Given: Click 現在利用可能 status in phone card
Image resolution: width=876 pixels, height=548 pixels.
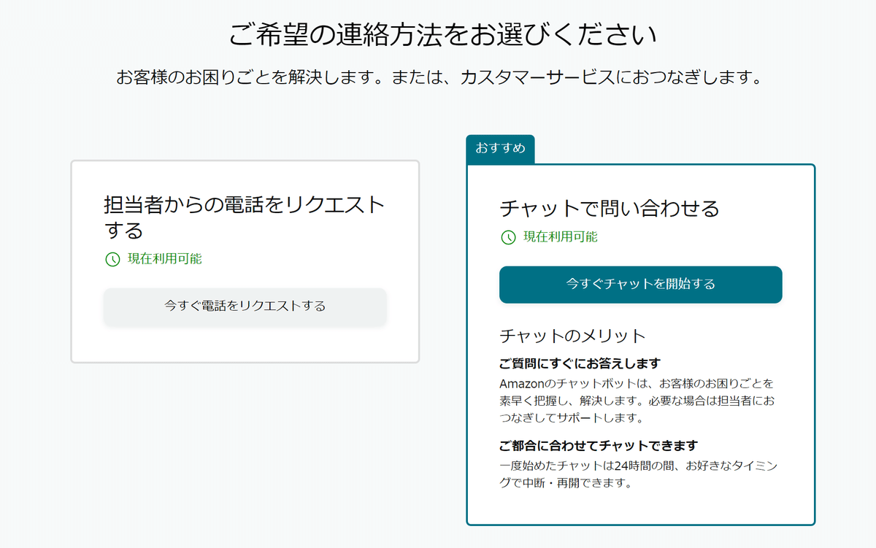Looking at the screenshot, I should (x=165, y=259).
